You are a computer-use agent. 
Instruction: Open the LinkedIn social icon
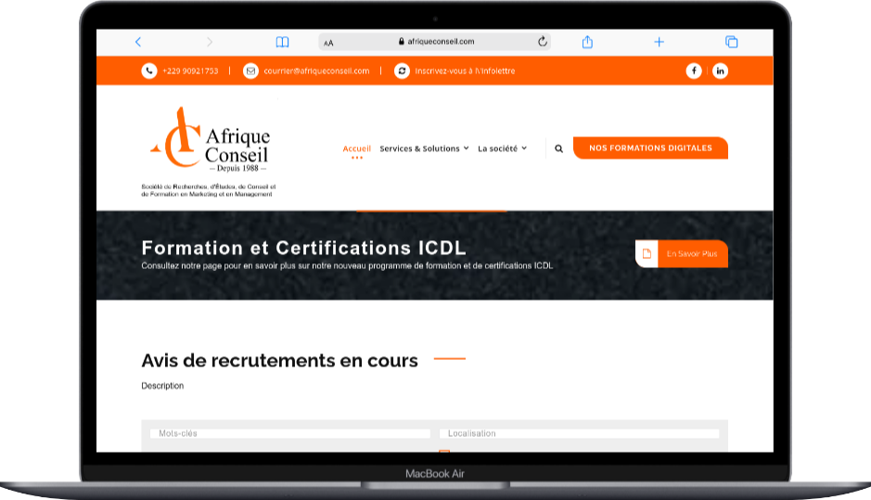coord(720,71)
